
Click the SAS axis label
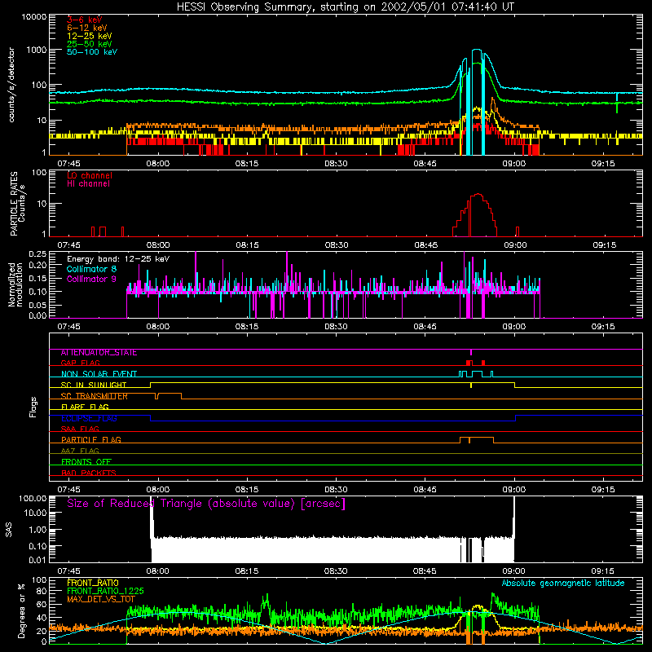tap(9, 530)
